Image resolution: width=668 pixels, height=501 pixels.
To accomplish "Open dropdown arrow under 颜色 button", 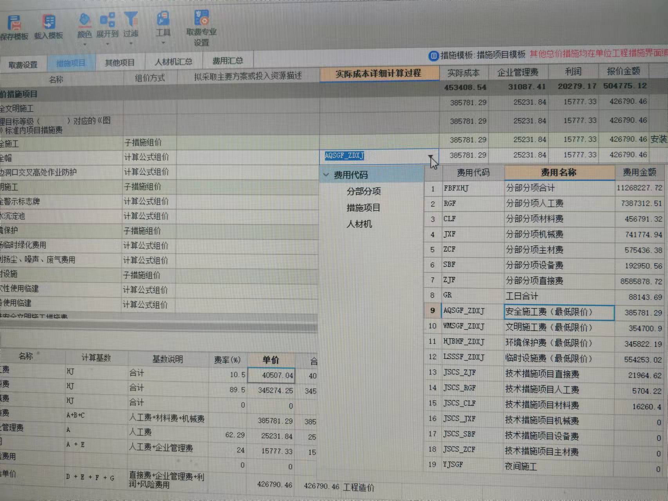I will [x=85, y=44].
